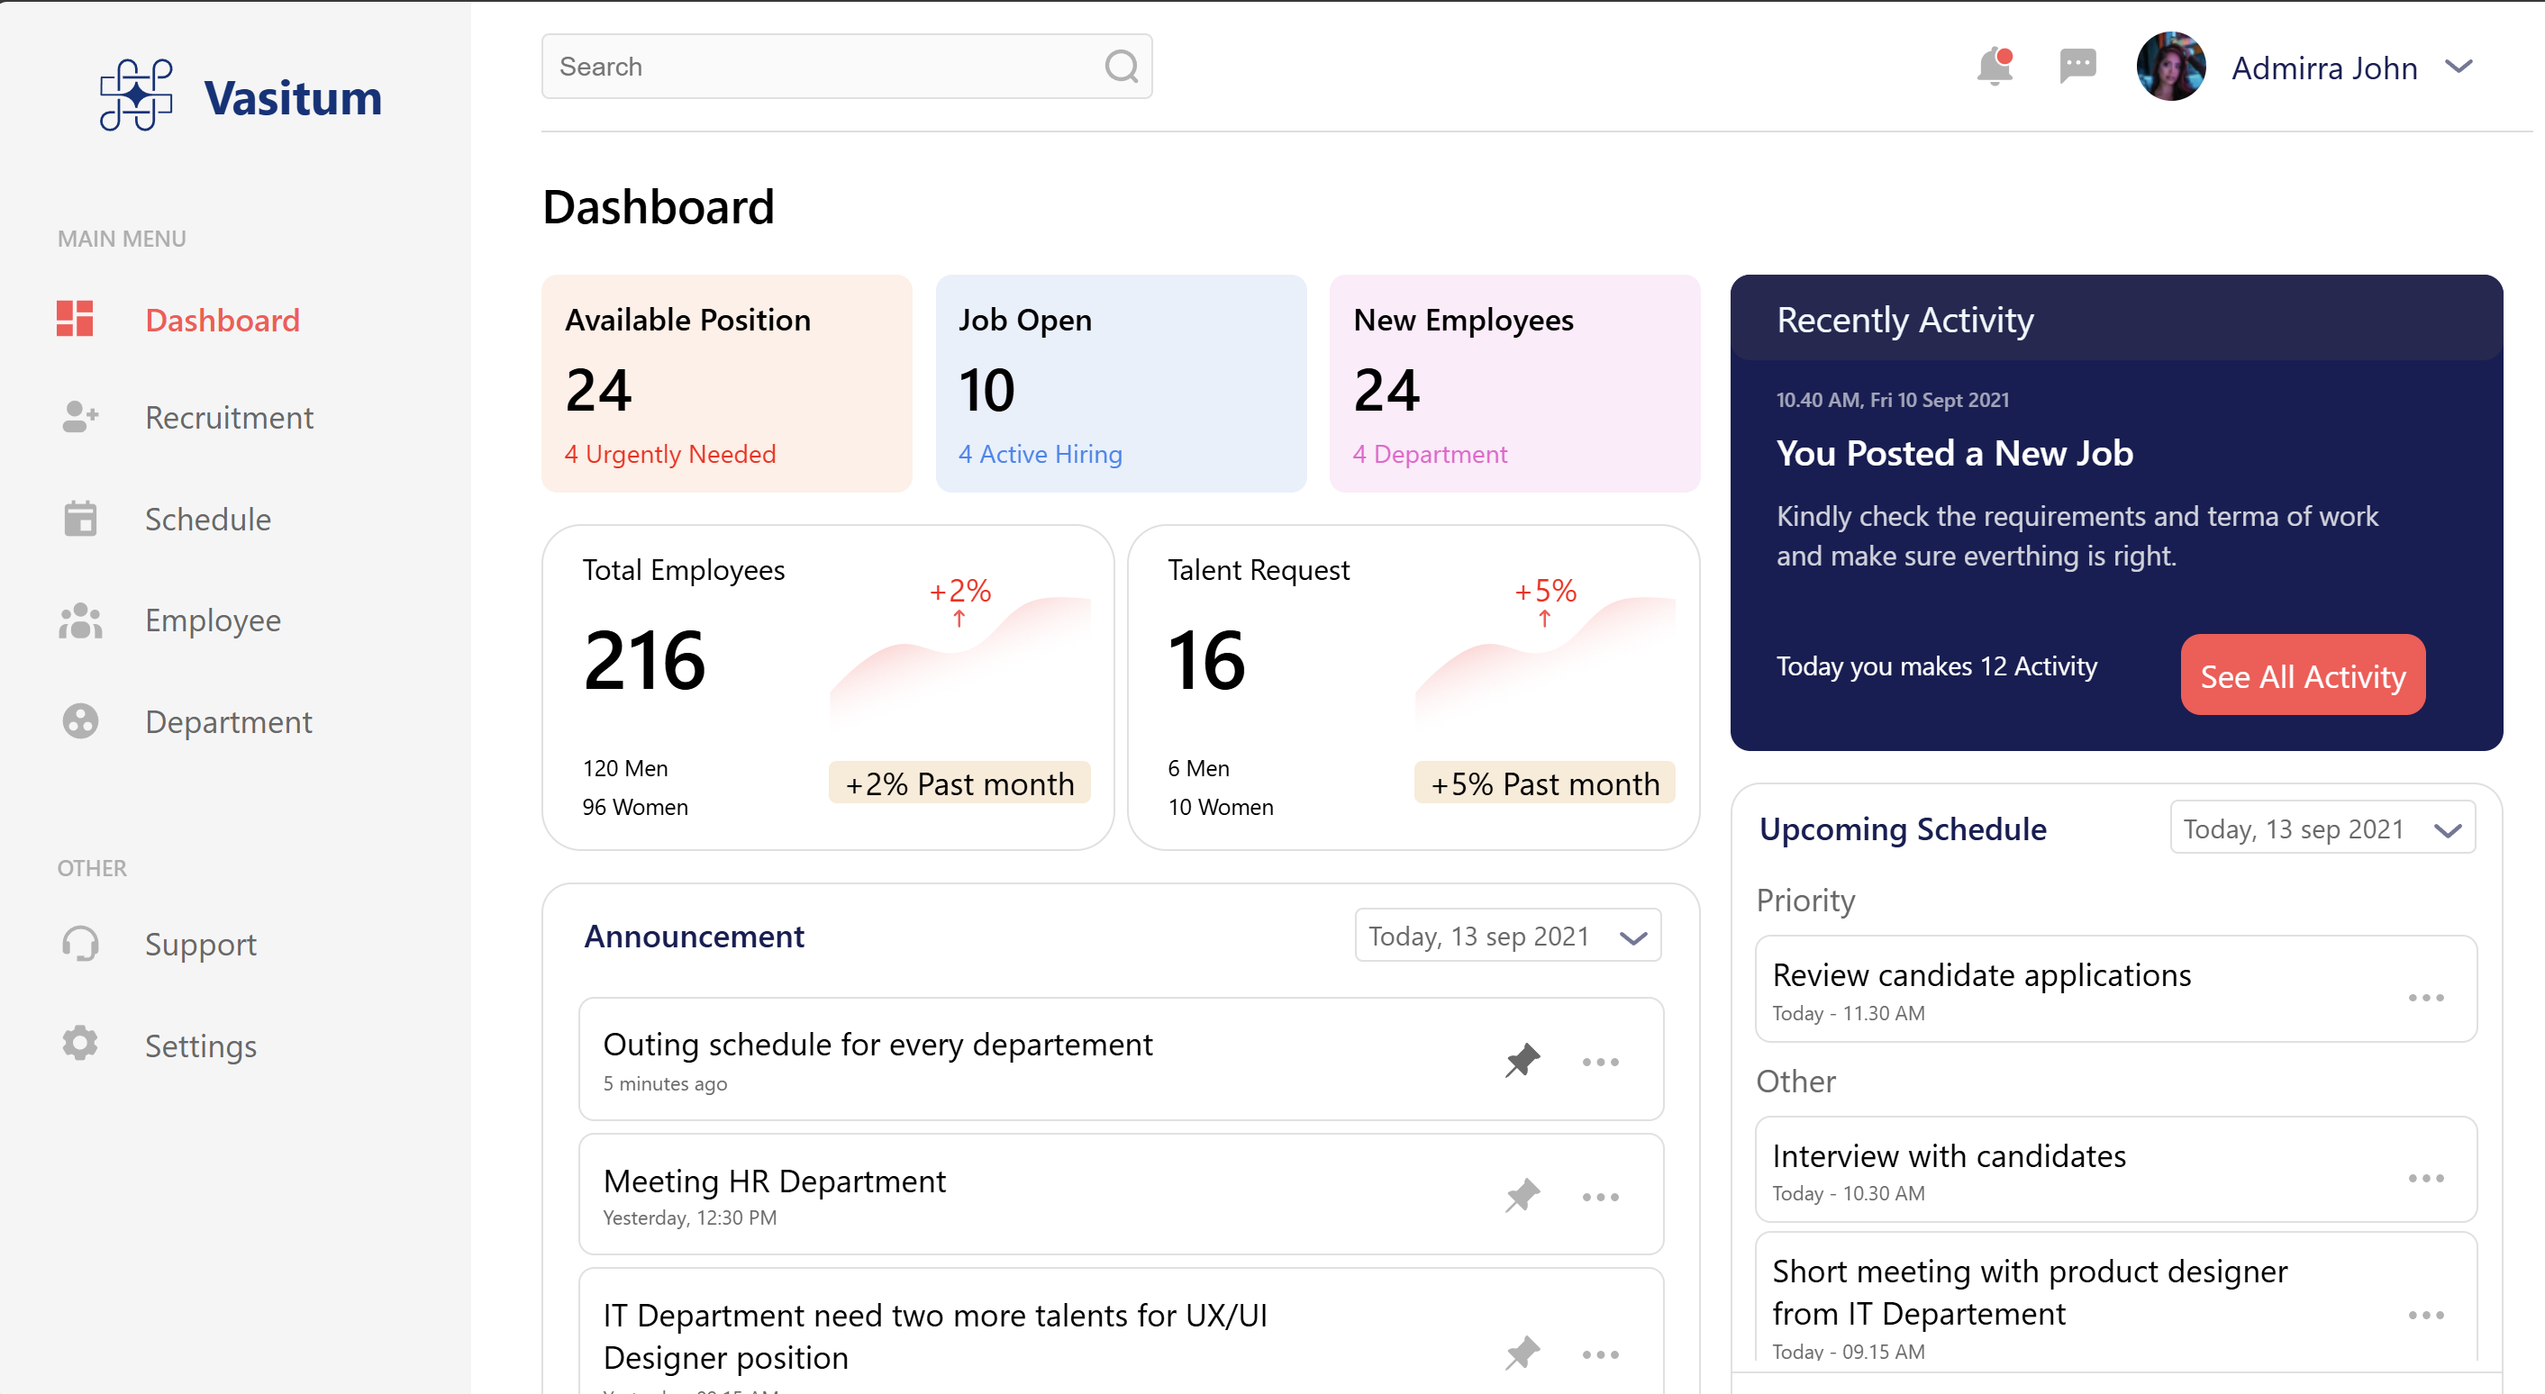Unpin the Outing schedule announcement
The width and height of the screenshot is (2545, 1394).
coord(1522,1060)
